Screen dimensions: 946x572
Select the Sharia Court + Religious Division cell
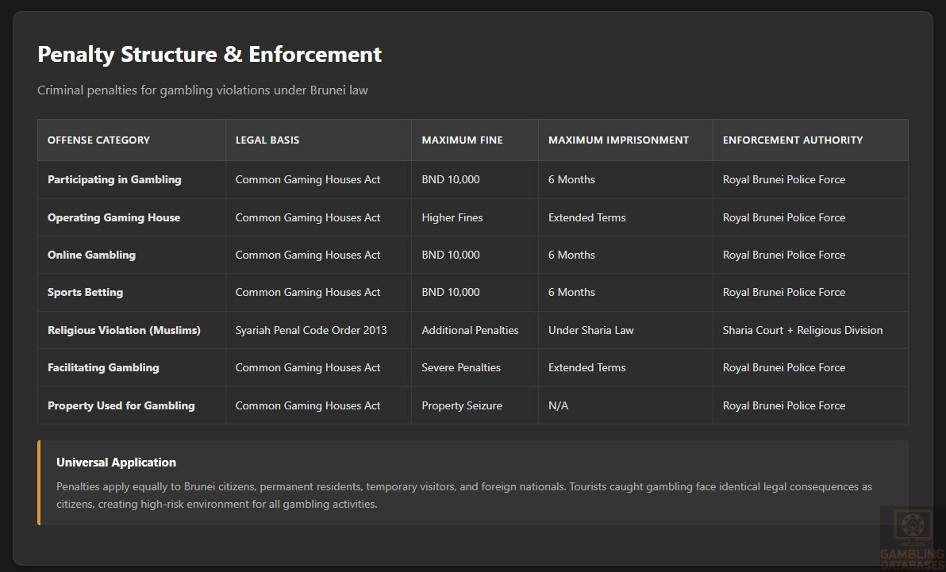tap(802, 330)
